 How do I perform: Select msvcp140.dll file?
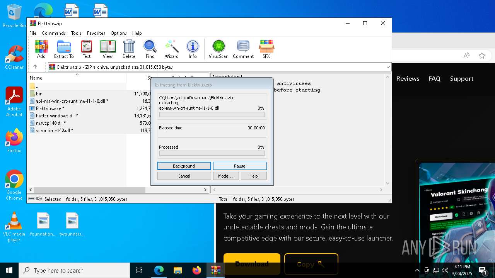pos(89,123)
